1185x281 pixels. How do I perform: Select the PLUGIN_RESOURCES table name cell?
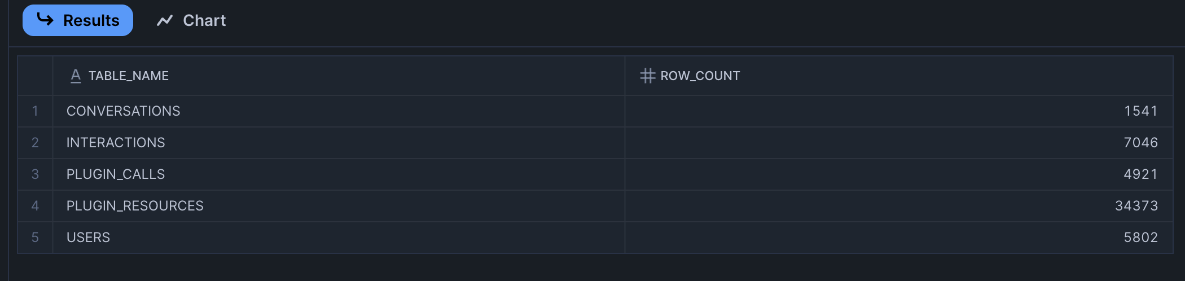click(339, 206)
